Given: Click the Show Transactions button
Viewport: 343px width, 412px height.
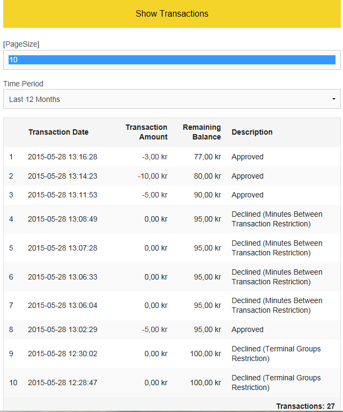Looking at the screenshot, I should coord(172,13).
